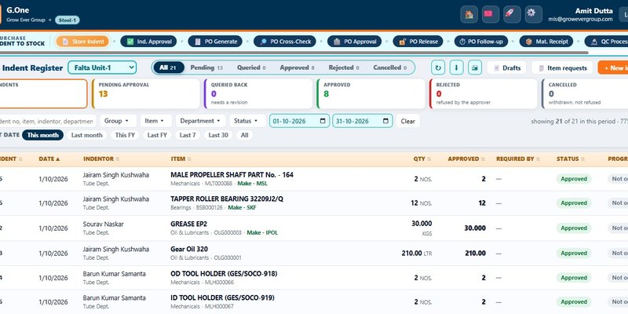This screenshot has width=628, height=314.
Task: Select the This month date preset
Action: tap(43, 135)
